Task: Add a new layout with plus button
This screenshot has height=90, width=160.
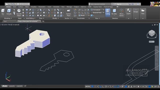Action: (25, 86)
